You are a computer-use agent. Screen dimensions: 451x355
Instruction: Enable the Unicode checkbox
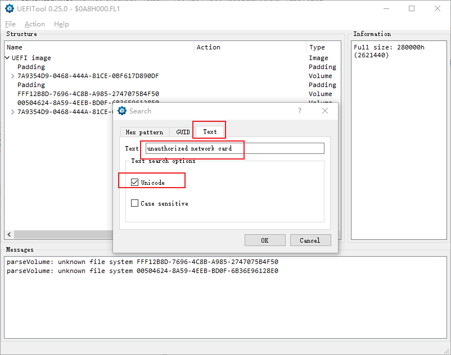[x=134, y=183]
